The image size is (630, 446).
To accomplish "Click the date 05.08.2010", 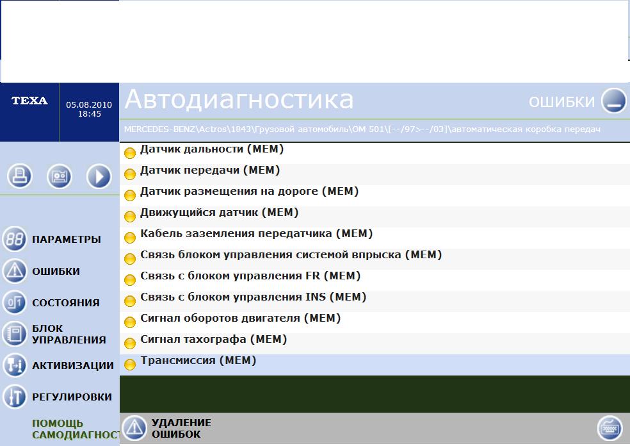I will pyautogui.click(x=89, y=104).
